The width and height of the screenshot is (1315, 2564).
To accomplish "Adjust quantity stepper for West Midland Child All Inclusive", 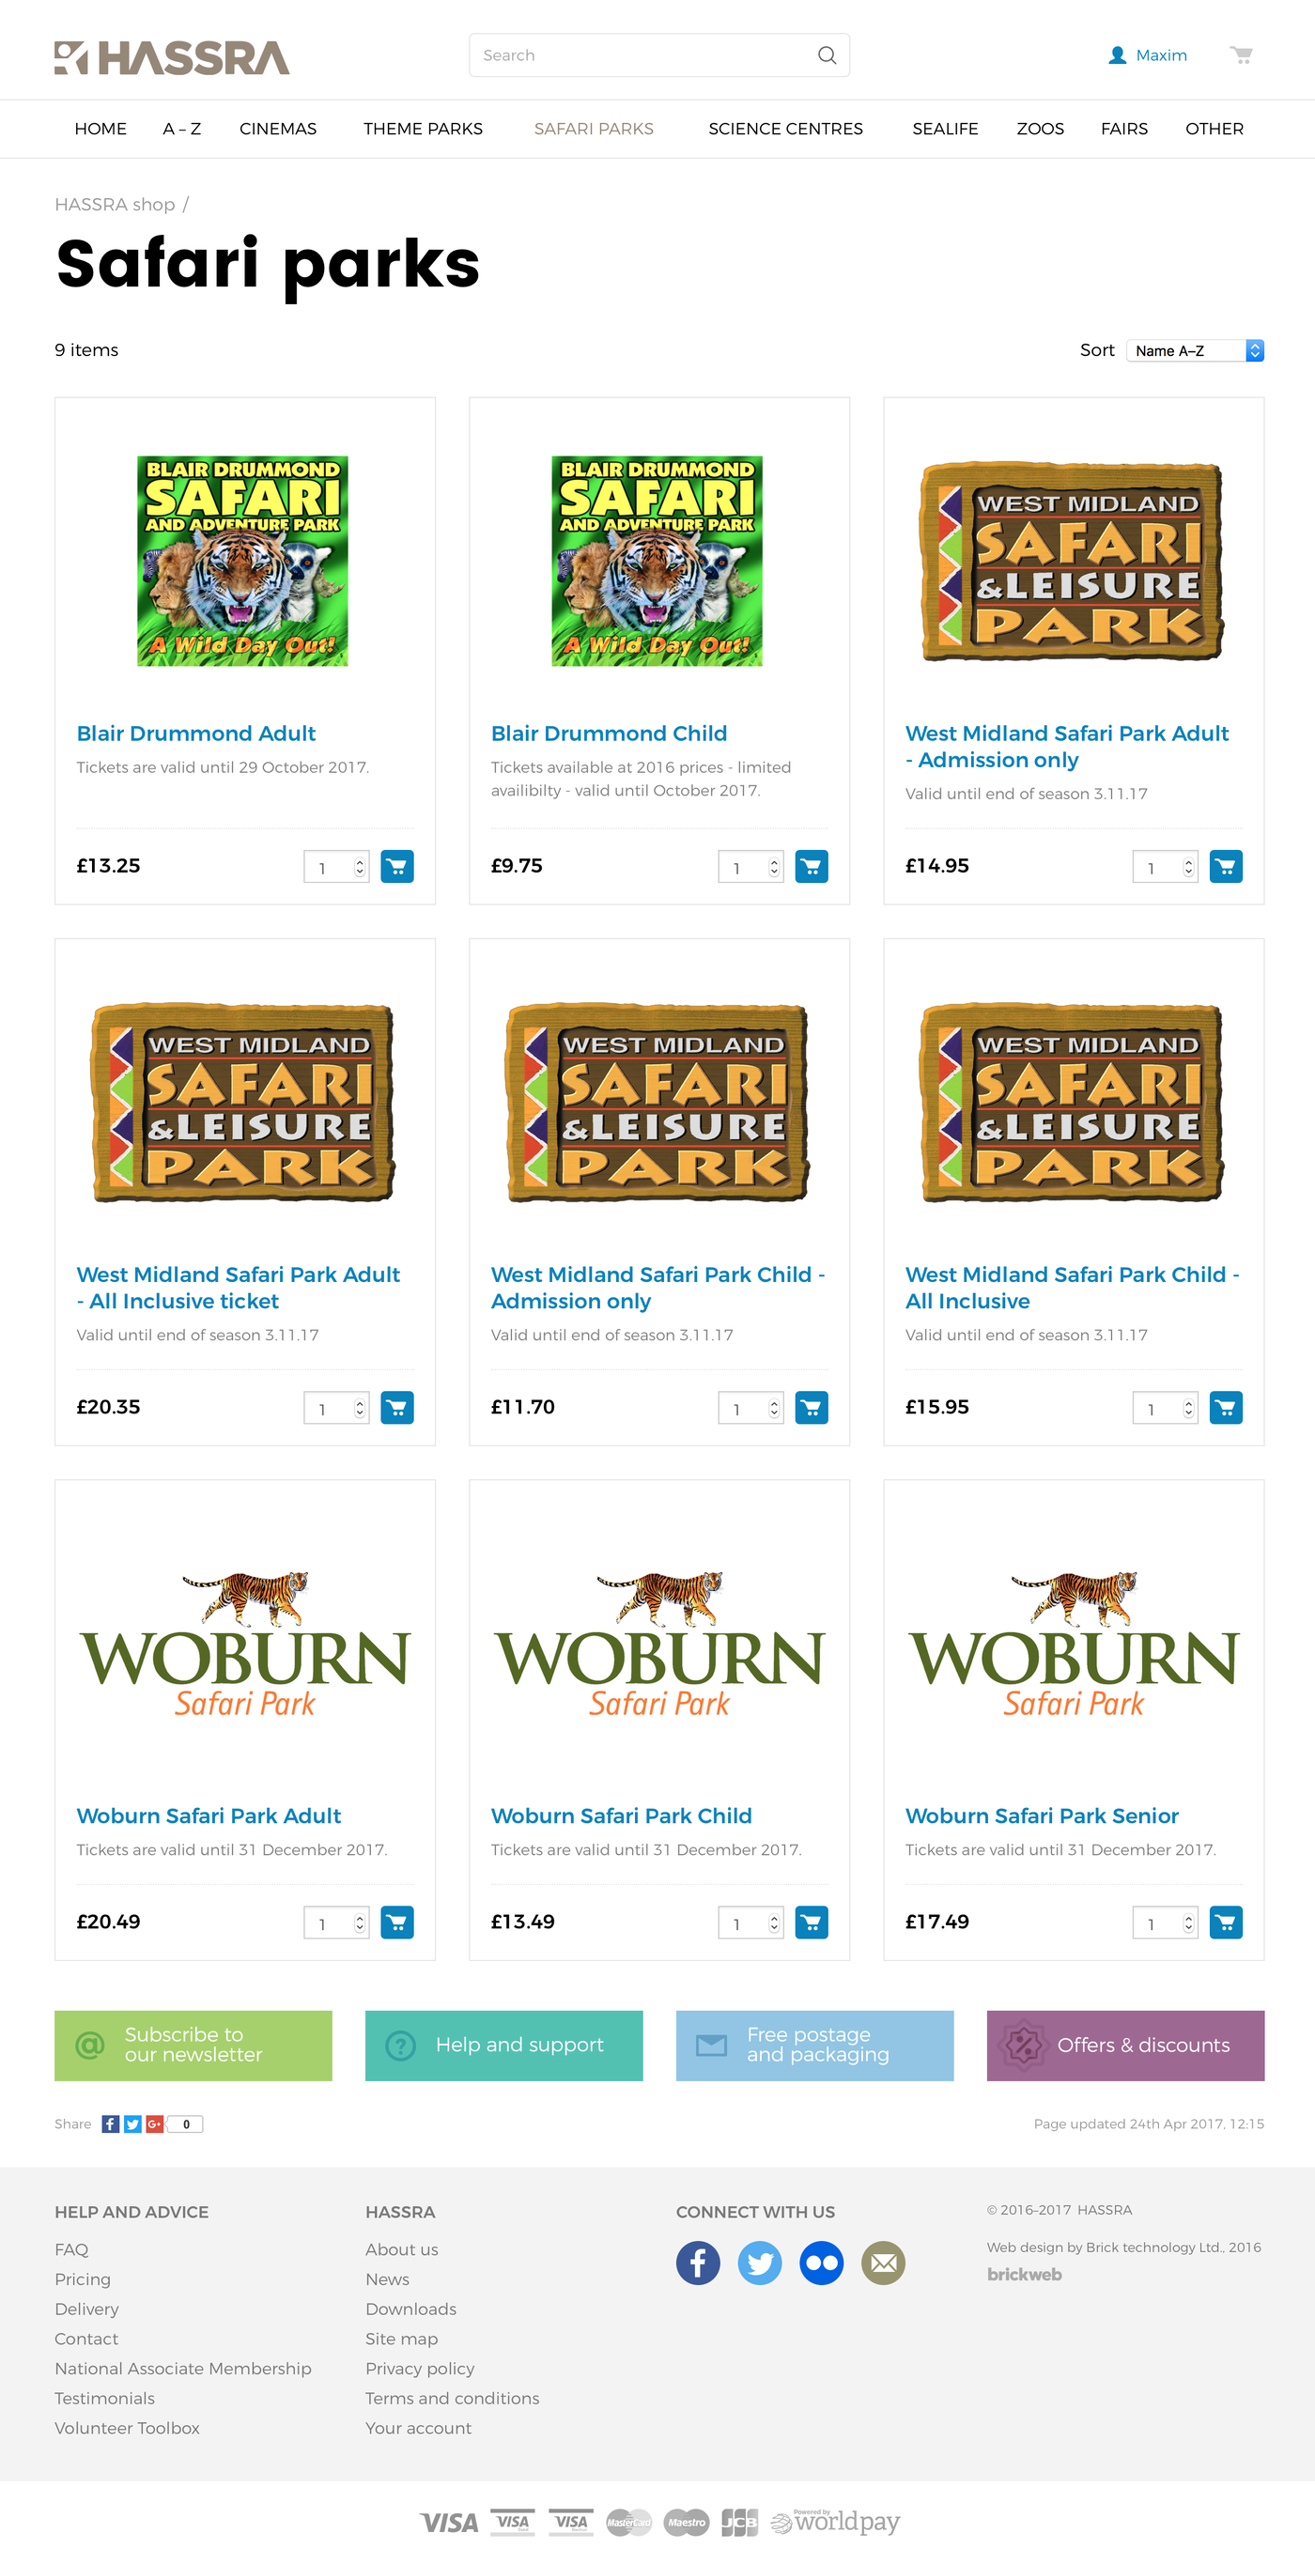I will point(1165,1409).
